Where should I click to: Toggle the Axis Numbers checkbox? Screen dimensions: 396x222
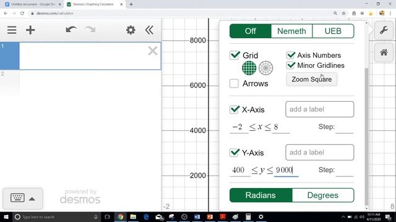291,55
